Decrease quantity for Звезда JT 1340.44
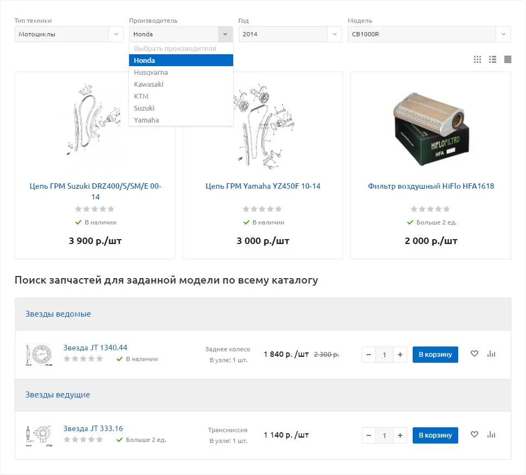Viewport: 526px width, 475px height. [369, 355]
